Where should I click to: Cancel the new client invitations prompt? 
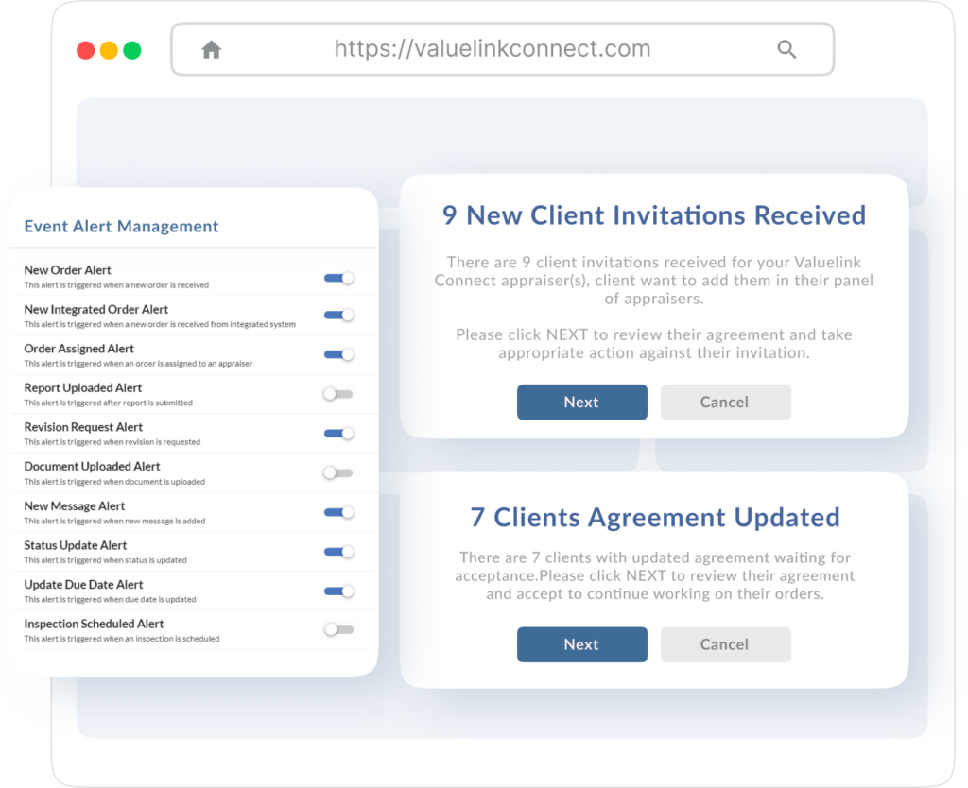725,402
